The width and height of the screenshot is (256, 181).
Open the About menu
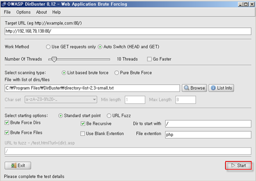click(41, 12)
